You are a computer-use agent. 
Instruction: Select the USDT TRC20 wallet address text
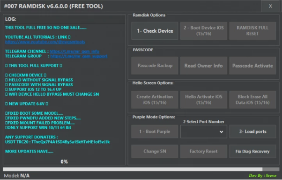pos(70,142)
